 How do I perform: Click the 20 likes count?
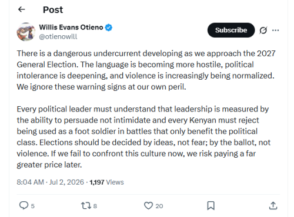click(159, 206)
